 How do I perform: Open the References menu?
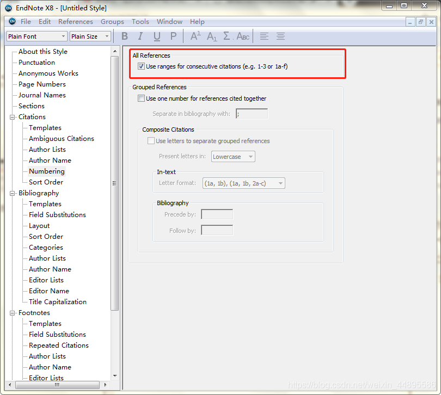click(x=76, y=22)
